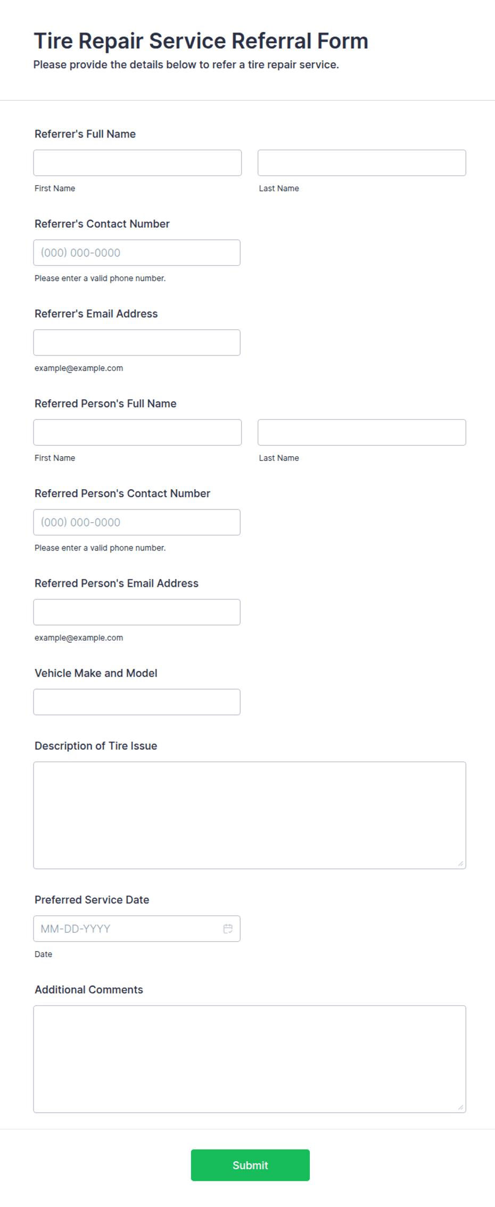495x1207 pixels.
Task: Click Vehicle Make and Model input
Action: [x=137, y=702]
